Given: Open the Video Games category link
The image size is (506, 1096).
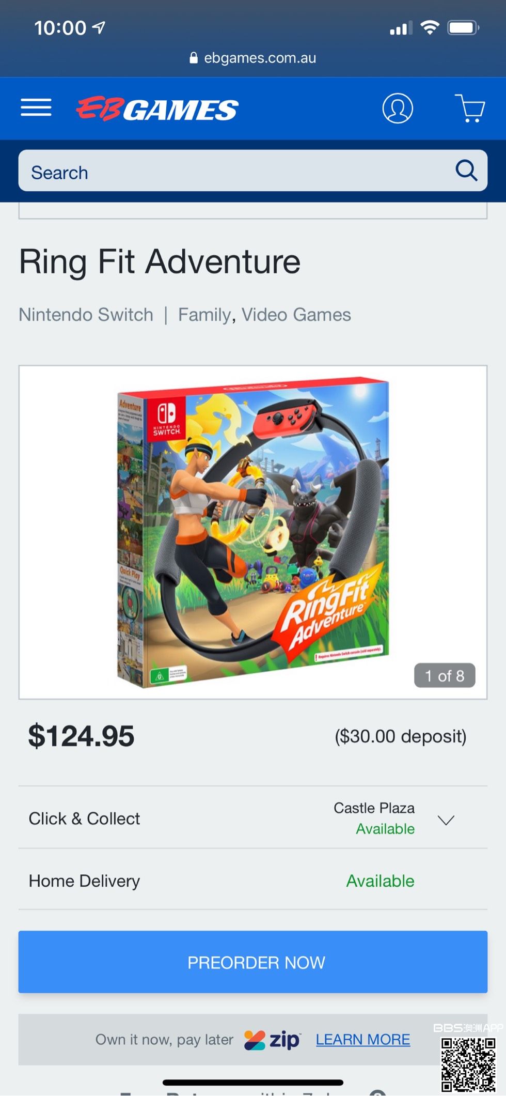Looking at the screenshot, I should coord(296,315).
